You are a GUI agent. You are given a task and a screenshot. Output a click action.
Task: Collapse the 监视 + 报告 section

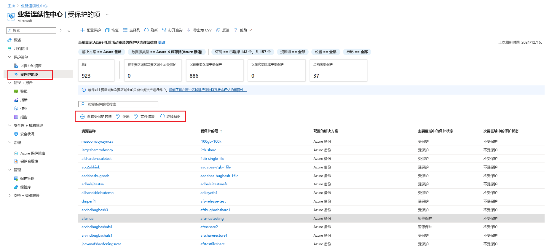9,83
